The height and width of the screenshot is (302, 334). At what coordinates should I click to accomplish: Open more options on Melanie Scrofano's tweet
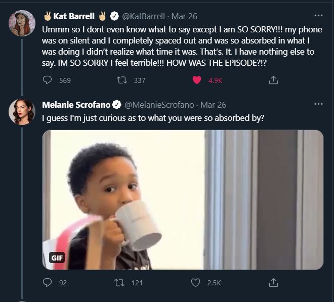click(318, 104)
